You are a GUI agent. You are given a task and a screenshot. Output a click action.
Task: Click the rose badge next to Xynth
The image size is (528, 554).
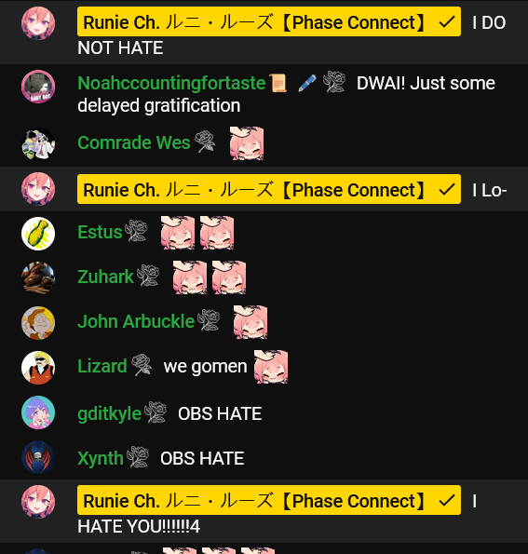pyautogui.click(x=138, y=457)
